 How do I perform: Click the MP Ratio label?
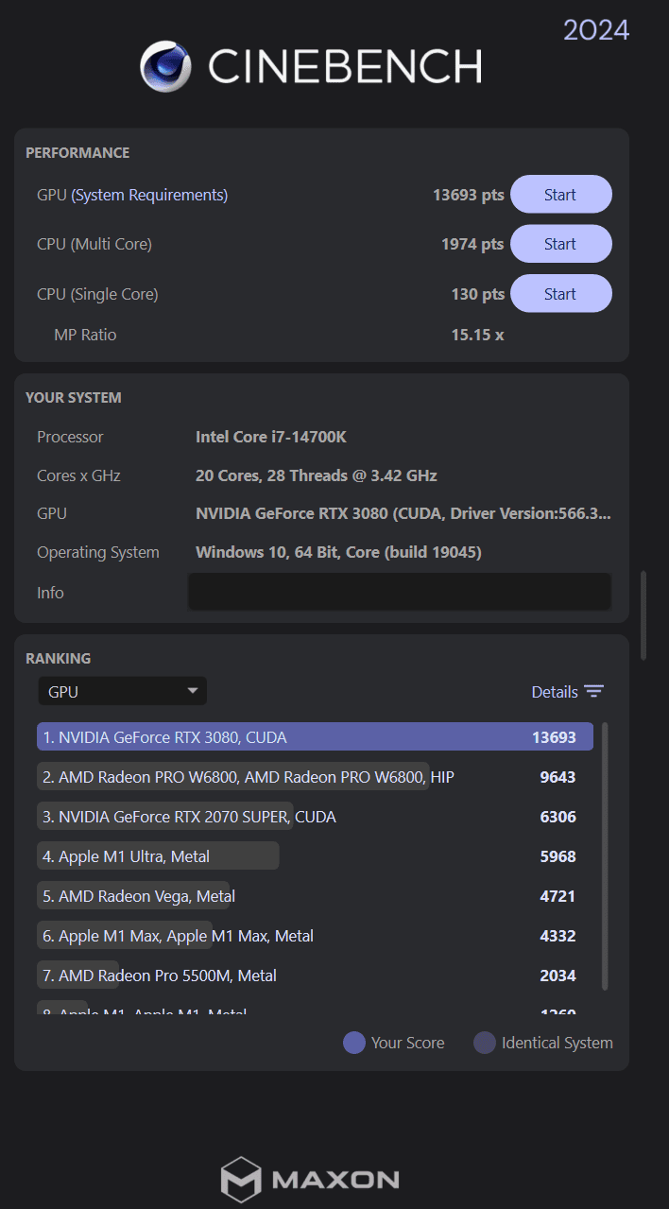[x=85, y=335]
